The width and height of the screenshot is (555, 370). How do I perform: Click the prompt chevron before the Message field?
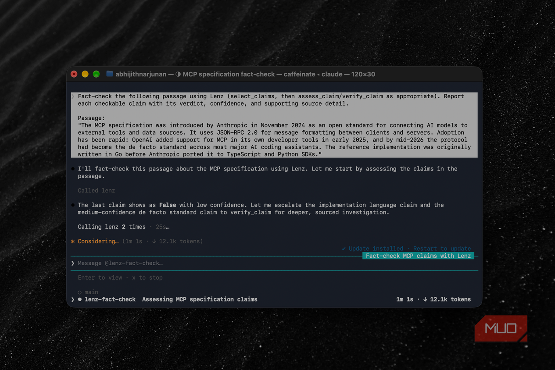click(x=73, y=263)
